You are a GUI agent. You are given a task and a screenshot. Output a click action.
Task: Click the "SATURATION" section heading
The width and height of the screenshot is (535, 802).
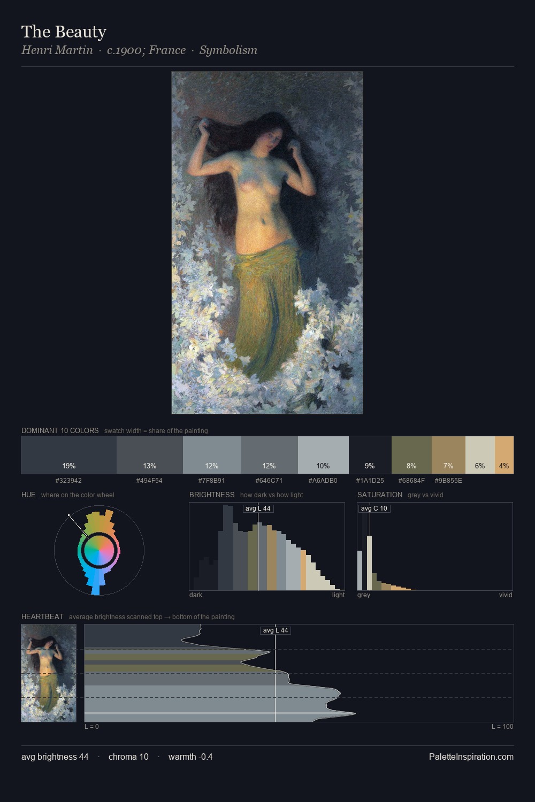pyautogui.click(x=380, y=495)
